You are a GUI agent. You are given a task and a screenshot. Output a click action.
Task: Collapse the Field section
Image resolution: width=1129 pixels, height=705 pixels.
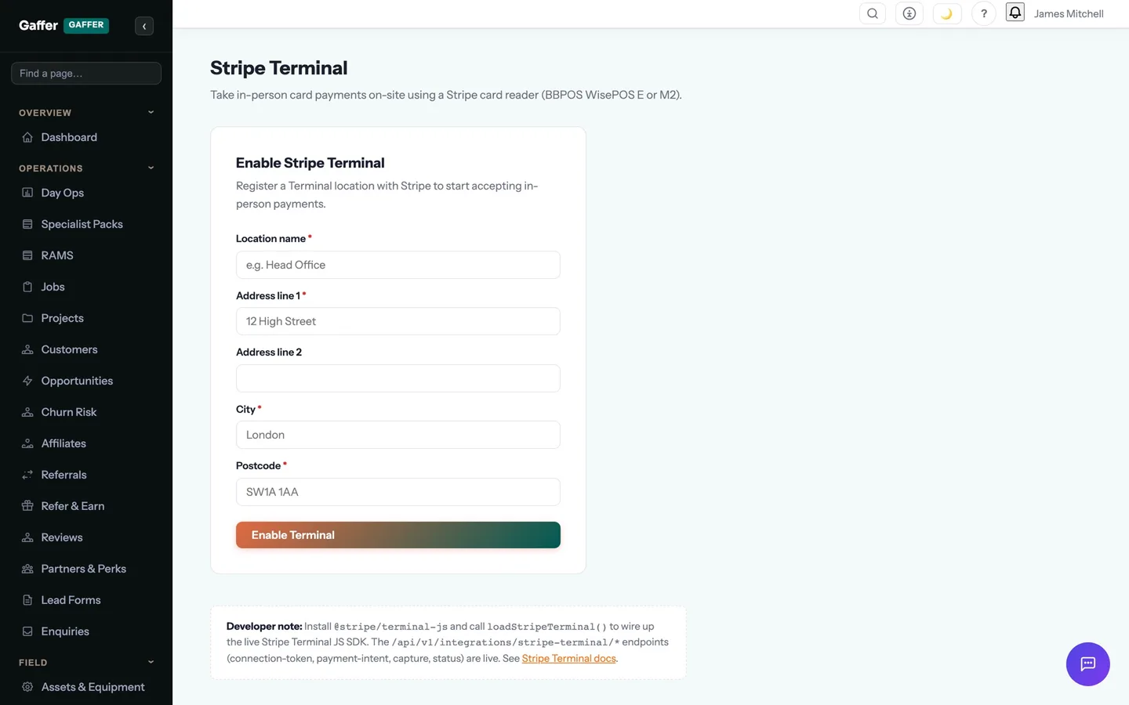(151, 662)
